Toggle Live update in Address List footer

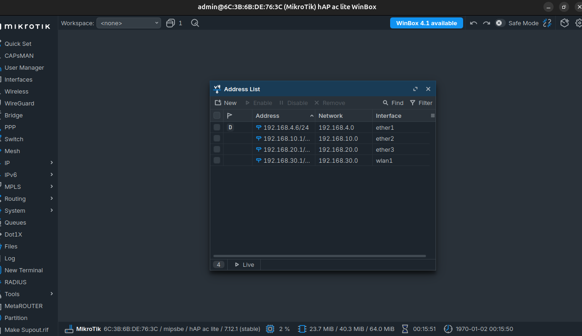(x=244, y=264)
